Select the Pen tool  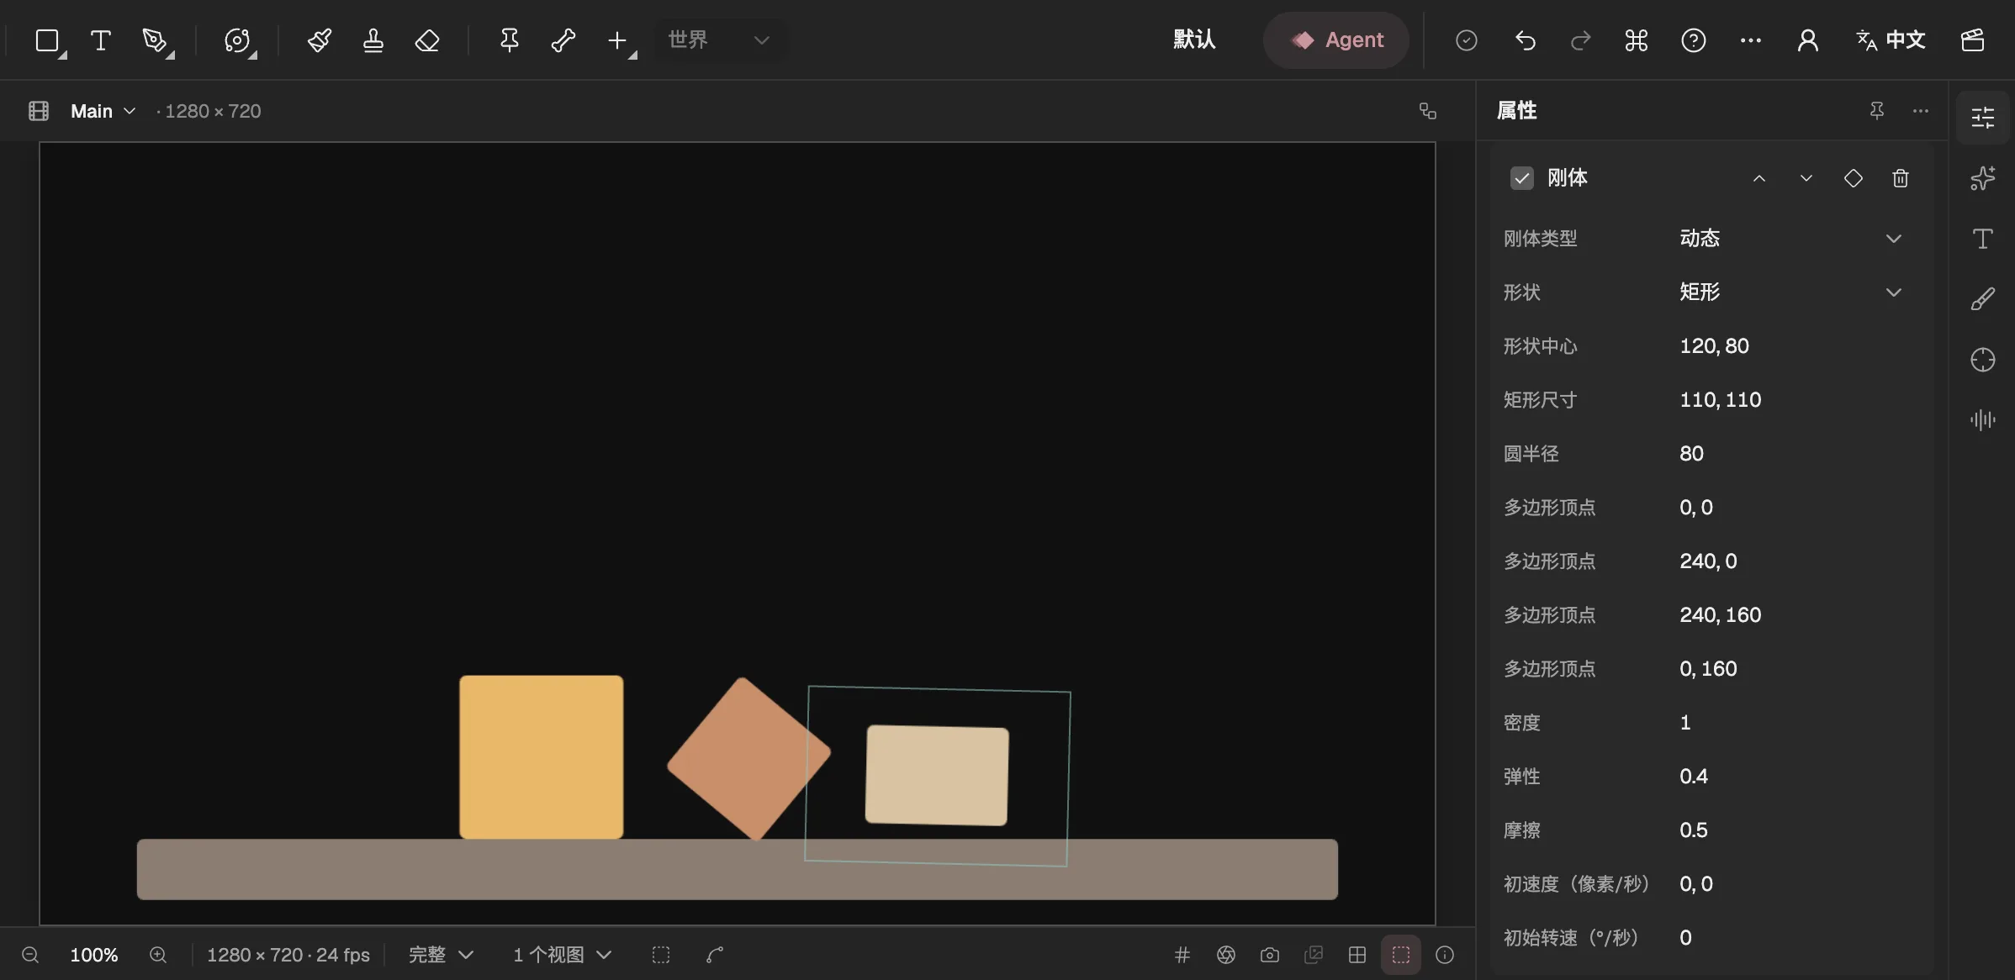(x=155, y=40)
